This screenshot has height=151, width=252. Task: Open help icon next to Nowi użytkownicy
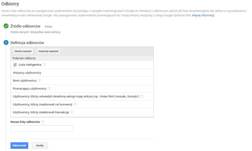click(39, 80)
